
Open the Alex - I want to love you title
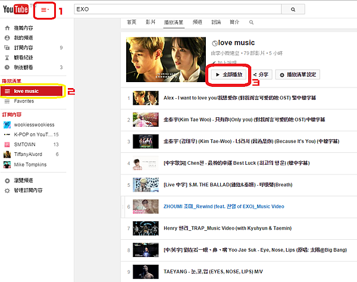(240, 98)
